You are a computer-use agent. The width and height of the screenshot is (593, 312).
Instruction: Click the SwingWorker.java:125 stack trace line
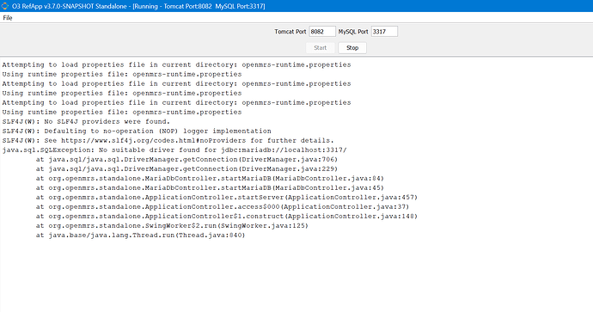tap(172, 225)
